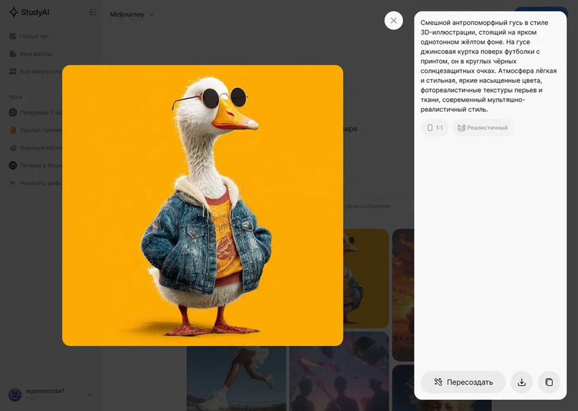
Task: Click the StudyAI star logo
Action: 14,12
